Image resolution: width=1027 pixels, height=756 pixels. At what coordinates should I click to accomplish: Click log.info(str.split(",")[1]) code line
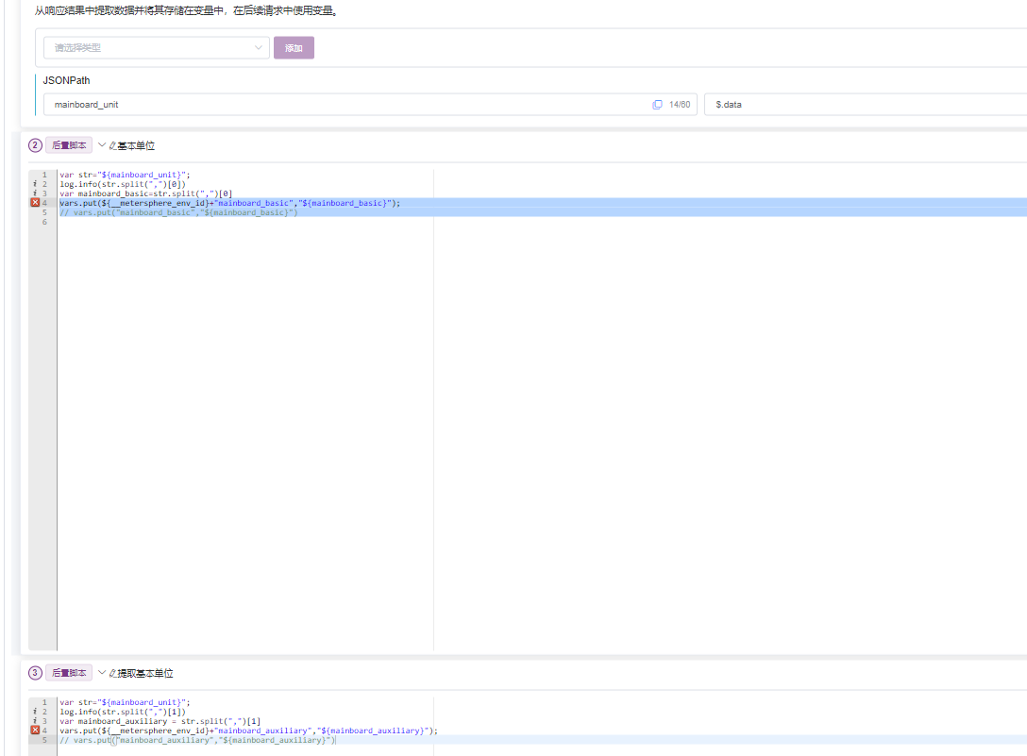(123, 712)
